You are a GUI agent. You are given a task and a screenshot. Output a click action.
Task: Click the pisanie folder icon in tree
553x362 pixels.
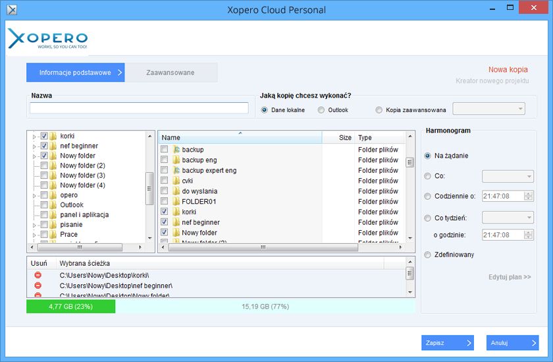[53, 224]
